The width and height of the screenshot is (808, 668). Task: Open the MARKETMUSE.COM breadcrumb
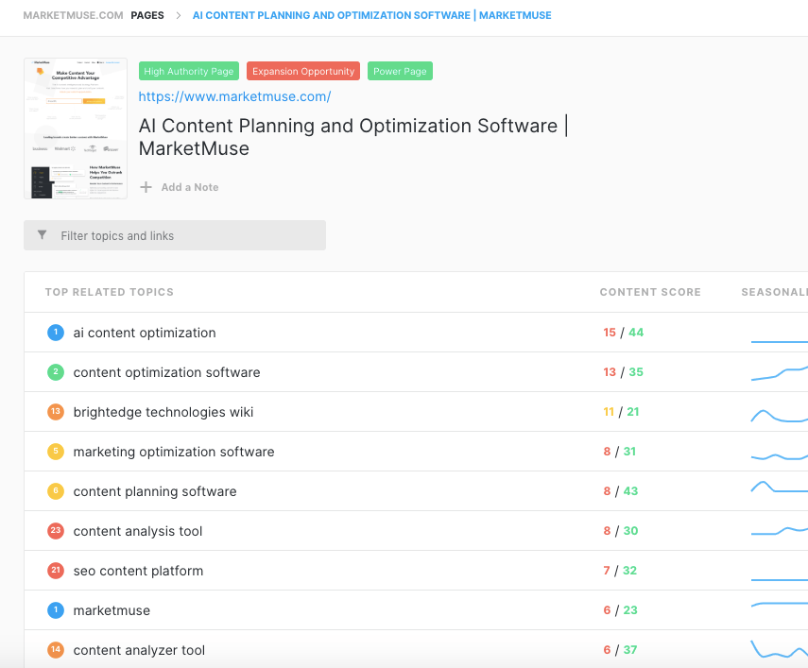coord(73,15)
